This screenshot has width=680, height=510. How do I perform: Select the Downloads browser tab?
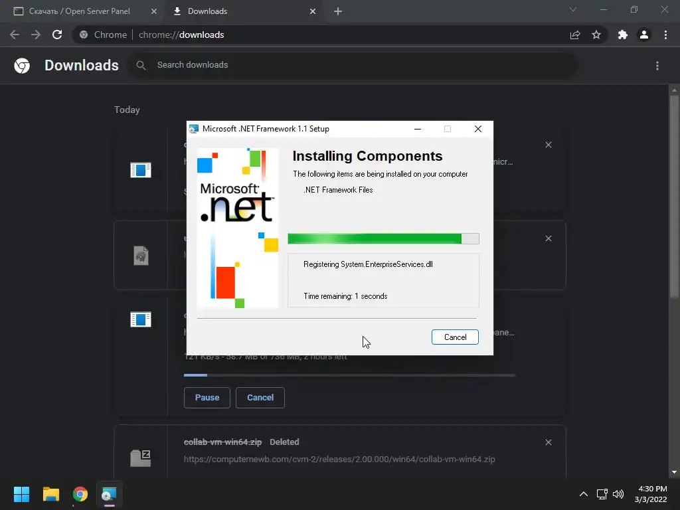tap(243, 11)
